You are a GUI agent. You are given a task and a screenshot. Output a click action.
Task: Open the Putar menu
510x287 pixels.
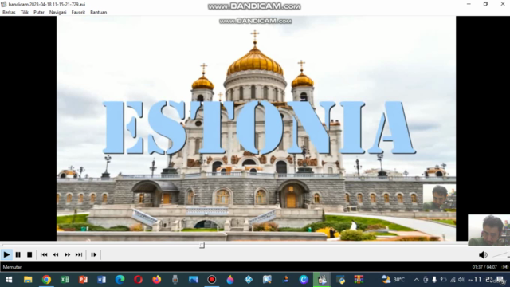39,13
